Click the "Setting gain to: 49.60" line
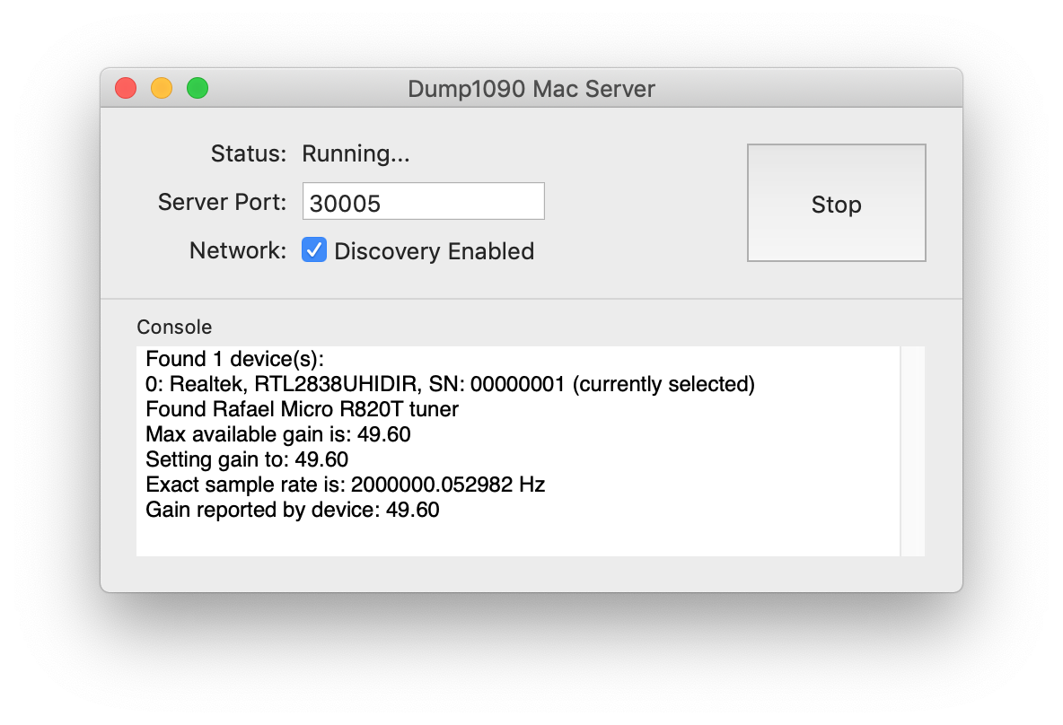 (247, 460)
